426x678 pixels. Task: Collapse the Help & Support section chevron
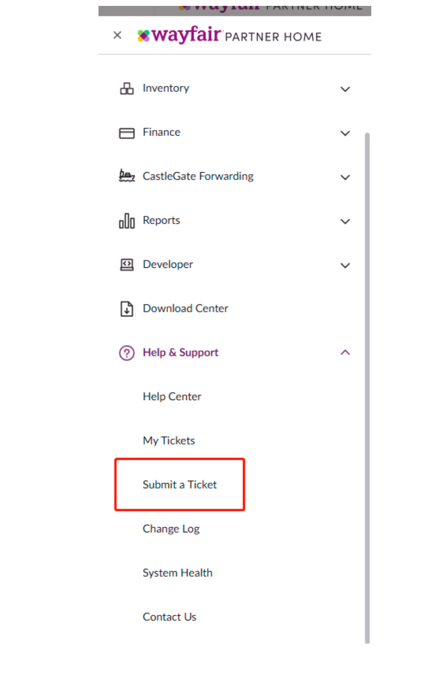tap(345, 352)
